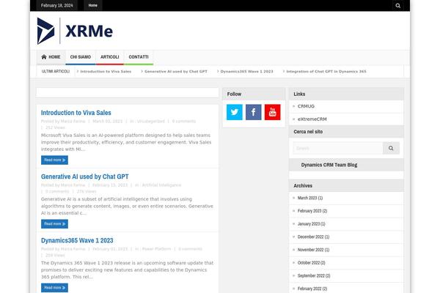Click the Home link in top black bar
This screenshot has width=440, height=293.
[93, 5]
